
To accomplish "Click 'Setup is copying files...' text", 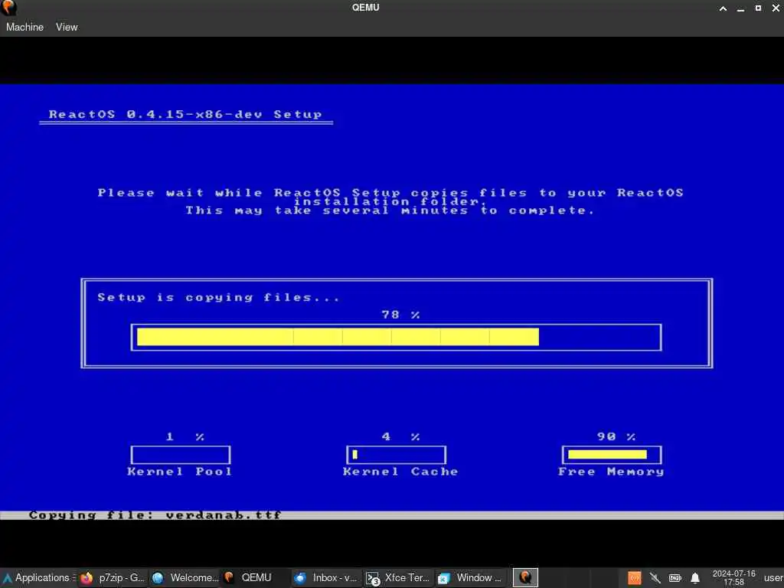I will point(219,298).
